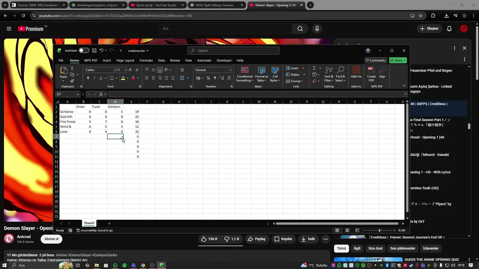This screenshot has height=269, width=479.
Task: Toggle the AutoSave switch
Action: (x=84, y=50)
